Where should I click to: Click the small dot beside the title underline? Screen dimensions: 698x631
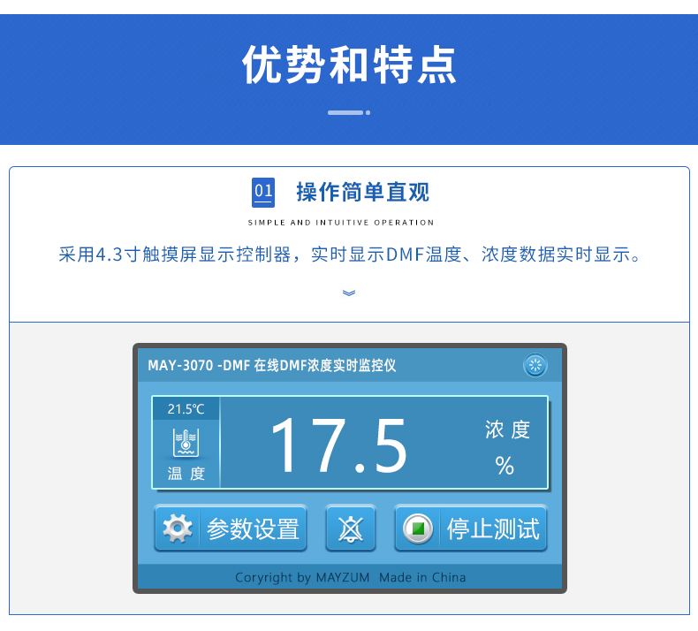(x=368, y=112)
